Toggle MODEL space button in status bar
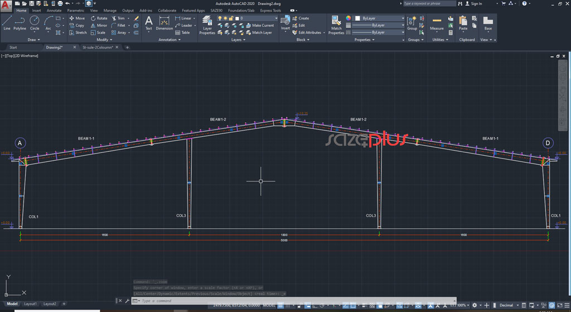The width and height of the screenshot is (571, 312). (x=269, y=305)
